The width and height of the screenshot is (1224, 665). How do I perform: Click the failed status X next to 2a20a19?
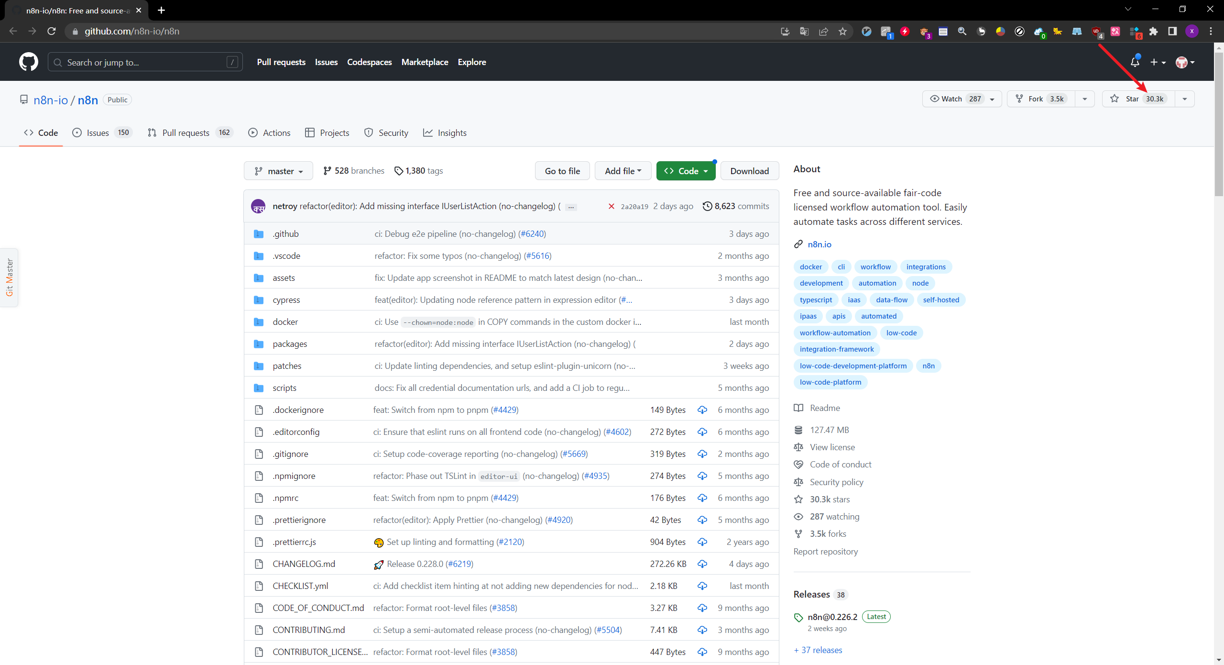tap(611, 206)
